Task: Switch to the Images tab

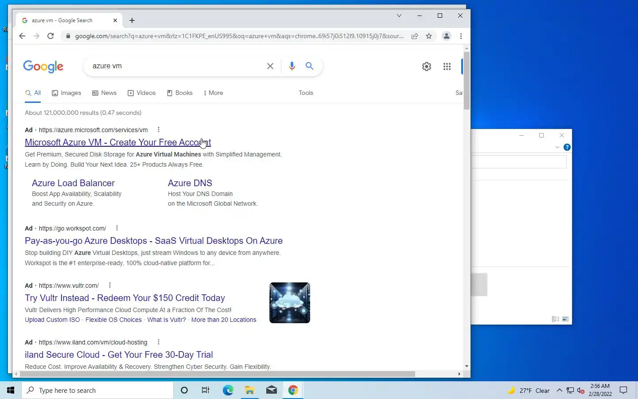Action: click(66, 93)
